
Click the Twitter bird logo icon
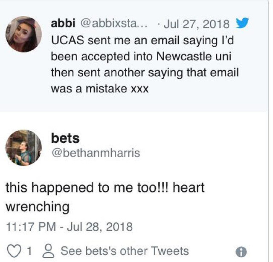[x=242, y=23]
